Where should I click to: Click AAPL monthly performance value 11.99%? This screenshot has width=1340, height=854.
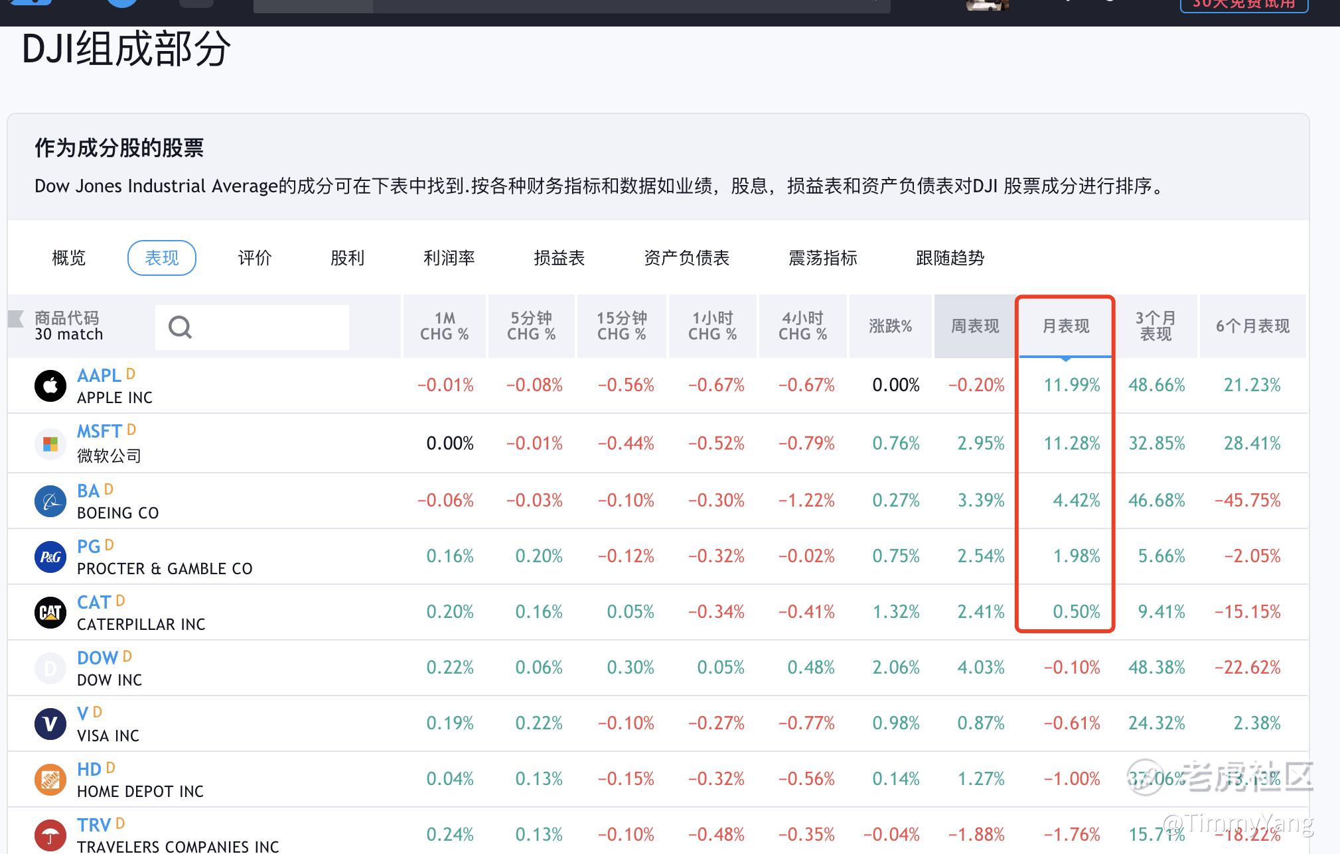click(x=1072, y=385)
